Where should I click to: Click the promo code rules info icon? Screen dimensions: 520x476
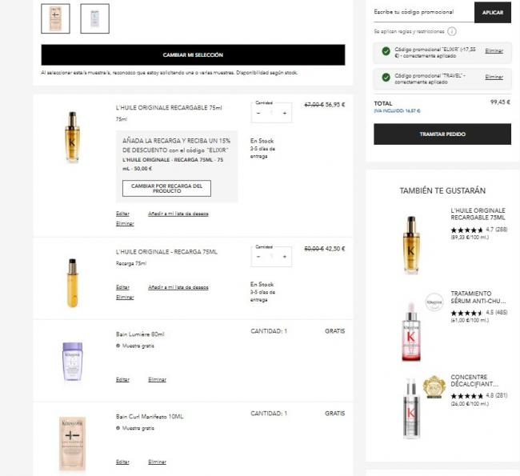click(452, 31)
